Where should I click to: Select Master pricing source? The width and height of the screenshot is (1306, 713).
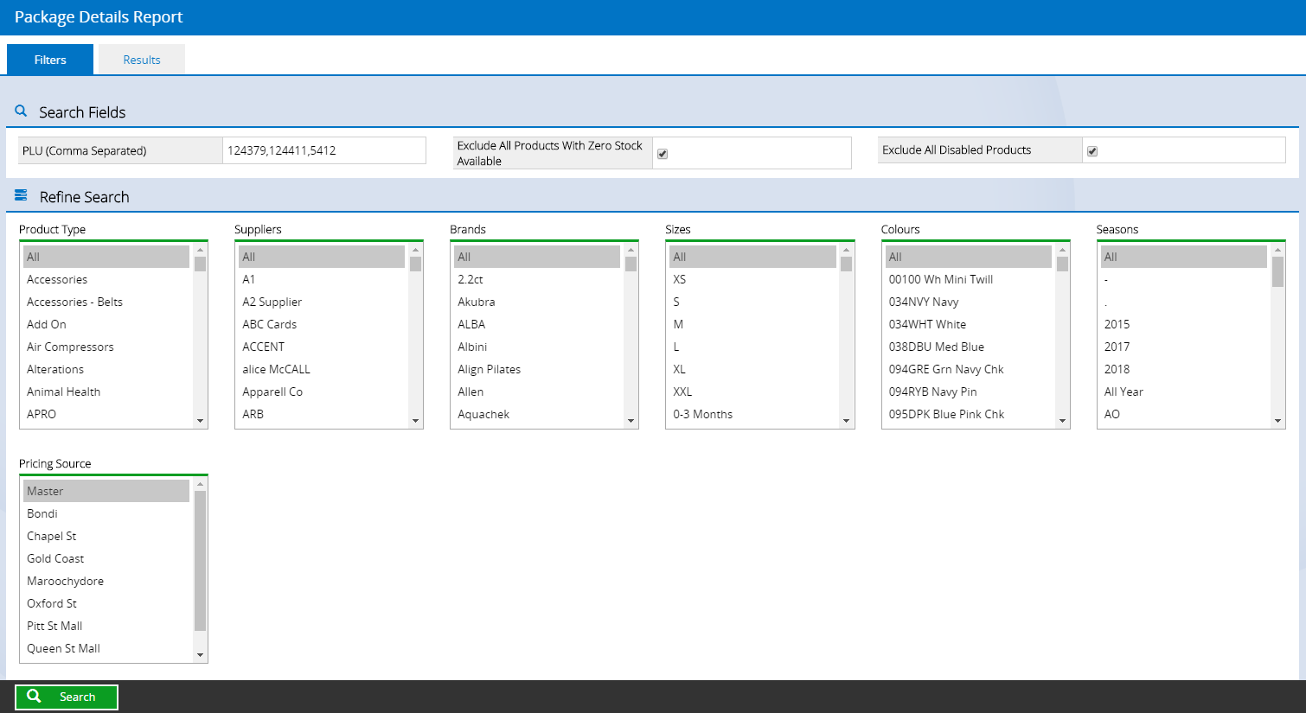pyautogui.click(x=106, y=491)
